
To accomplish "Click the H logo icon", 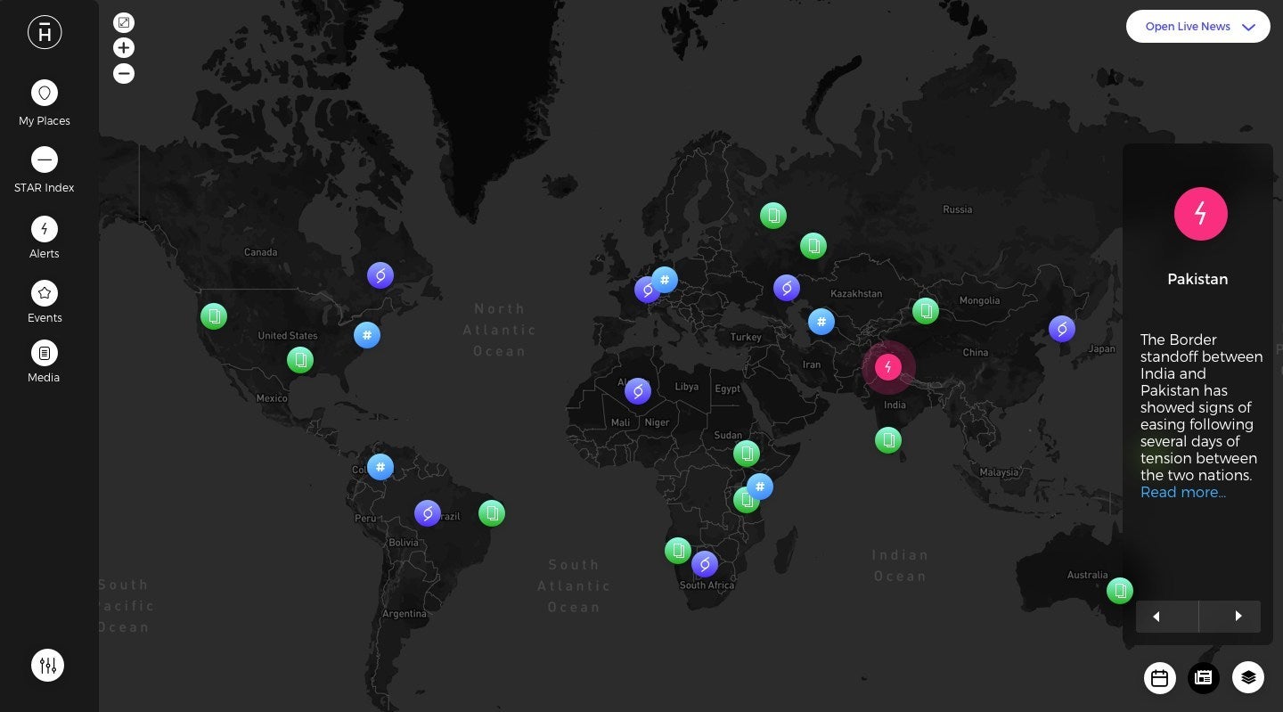I will [x=45, y=34].
